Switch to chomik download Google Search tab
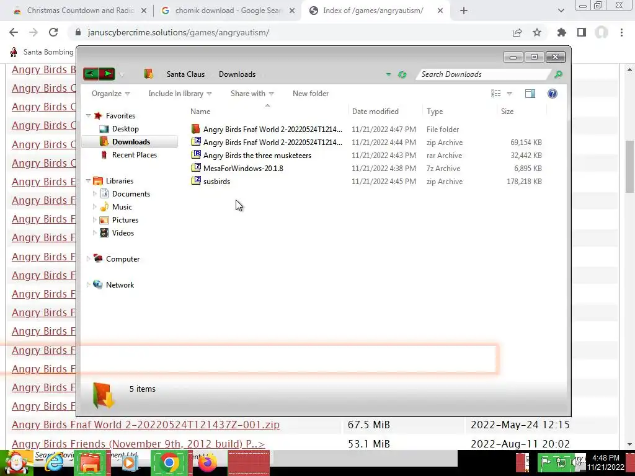635x476 pixels. [228, 11]
